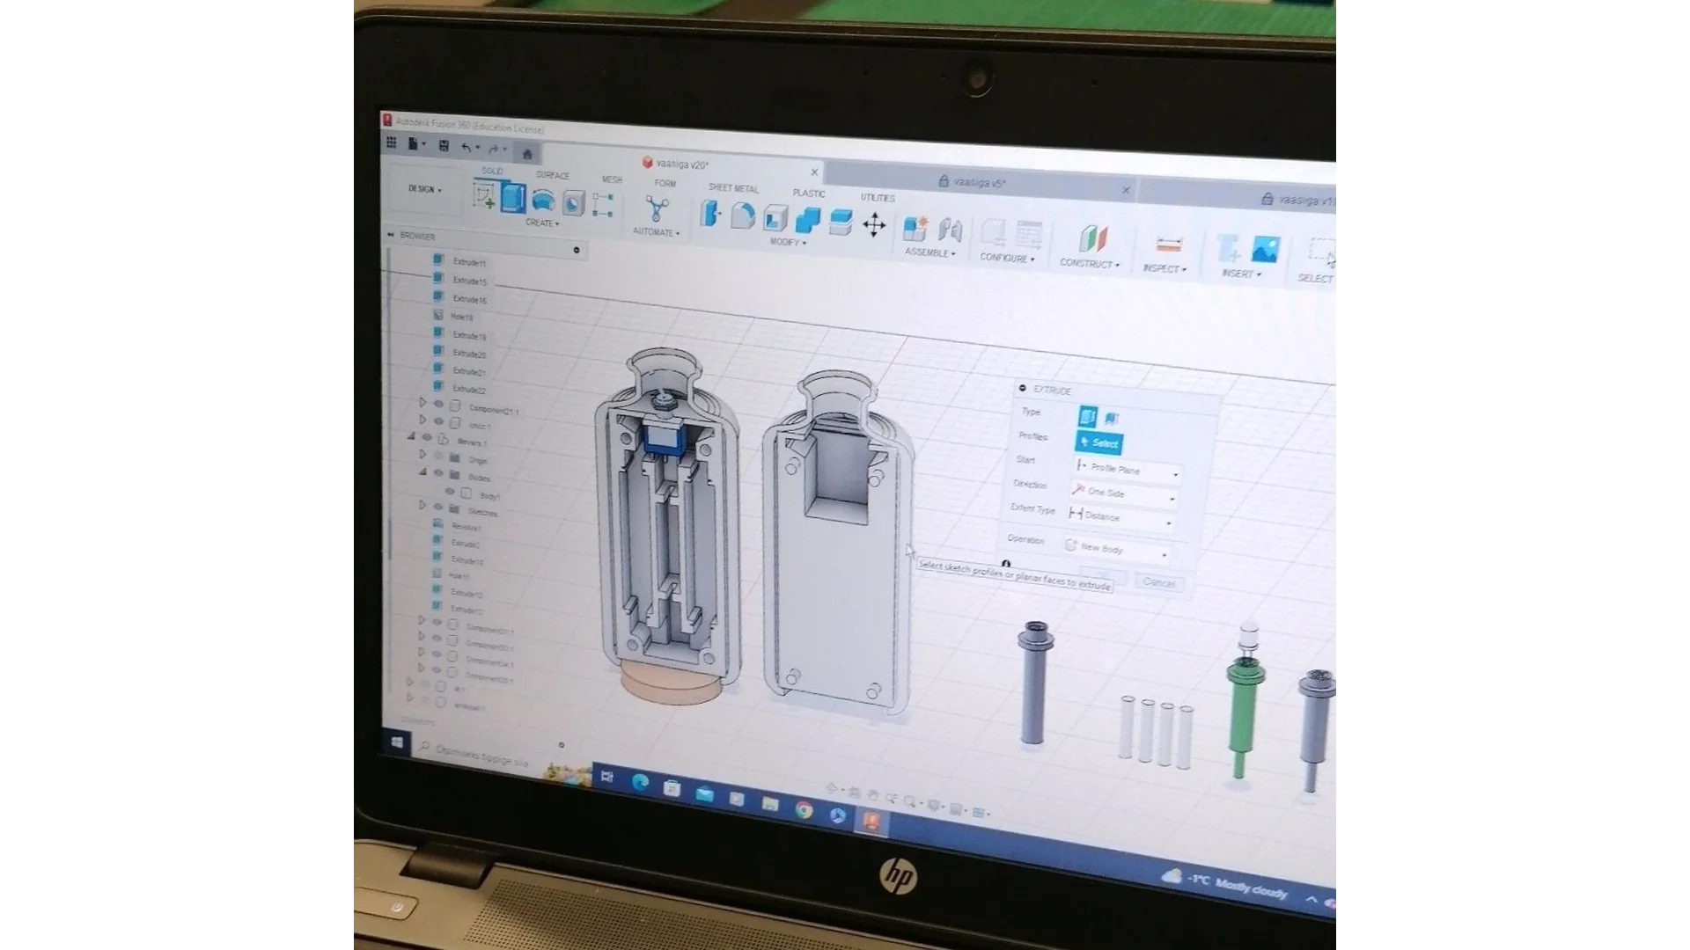
Task: Open the Inspect dropdown menu
Action: pyautogui.click(x=1165, y=268)
